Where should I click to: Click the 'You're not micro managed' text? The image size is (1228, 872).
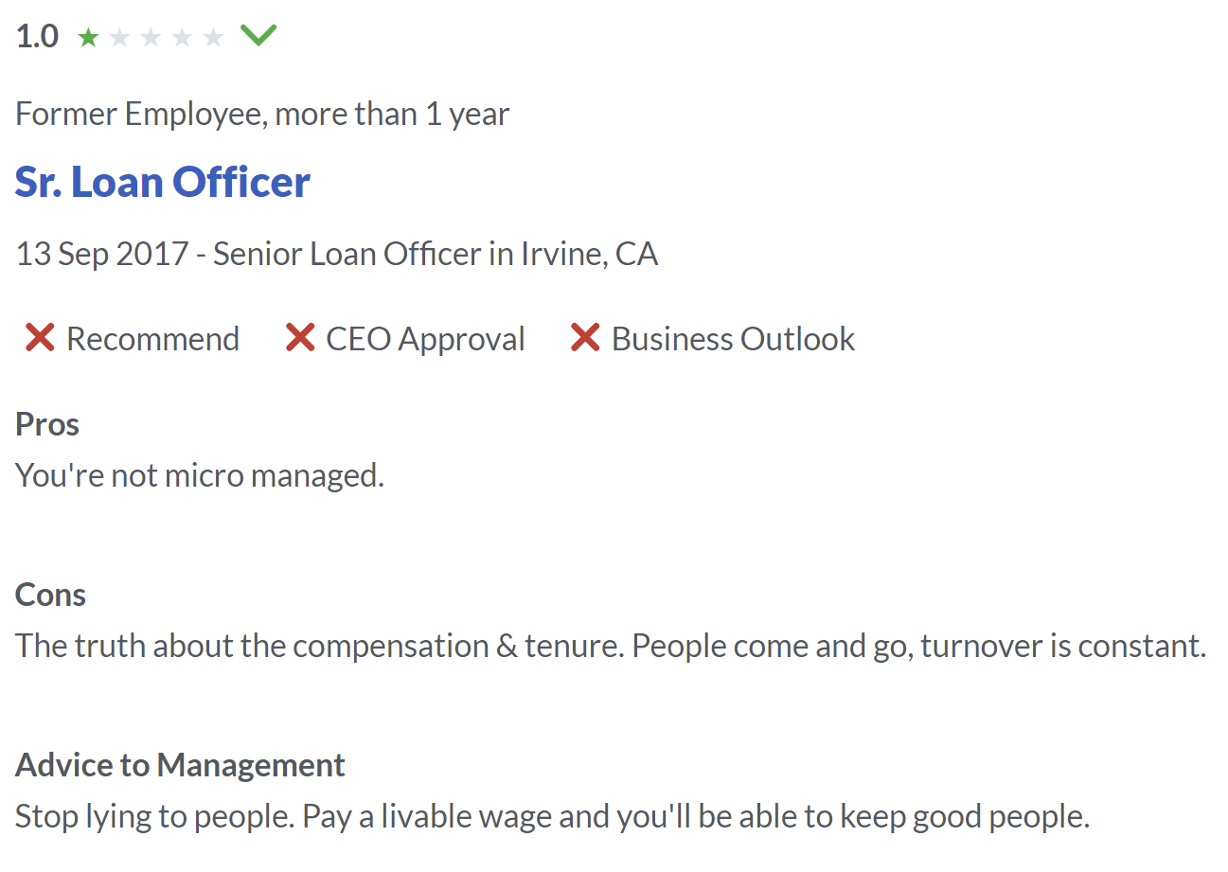pos(200,475)
